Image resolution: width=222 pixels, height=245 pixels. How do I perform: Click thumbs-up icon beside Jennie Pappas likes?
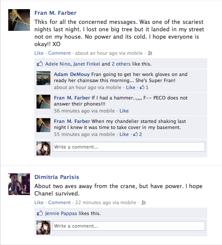coord(40,213)
